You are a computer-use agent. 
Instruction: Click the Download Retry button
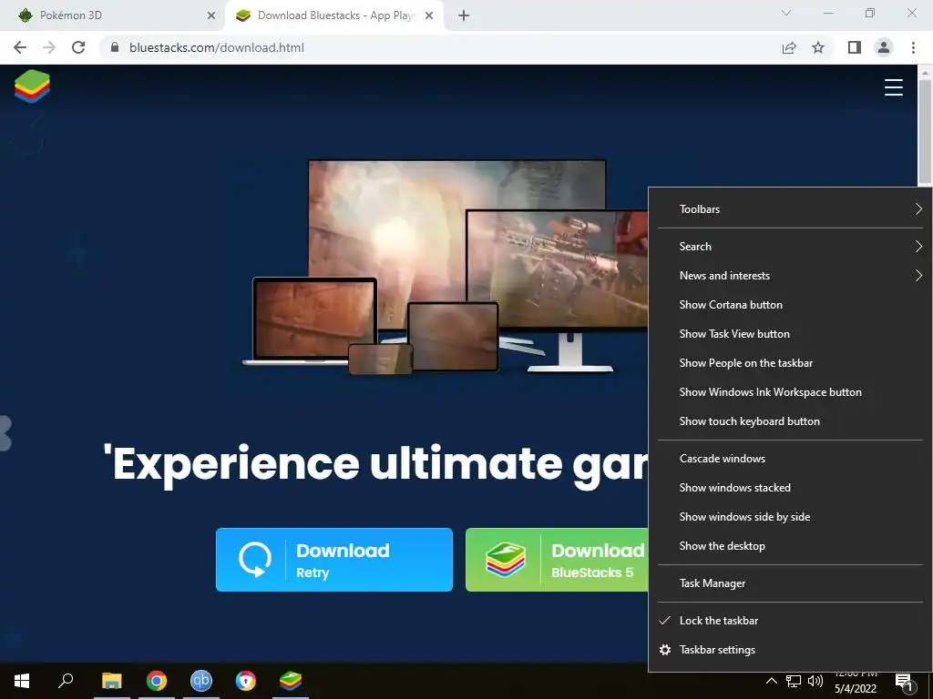pos(333,560)
